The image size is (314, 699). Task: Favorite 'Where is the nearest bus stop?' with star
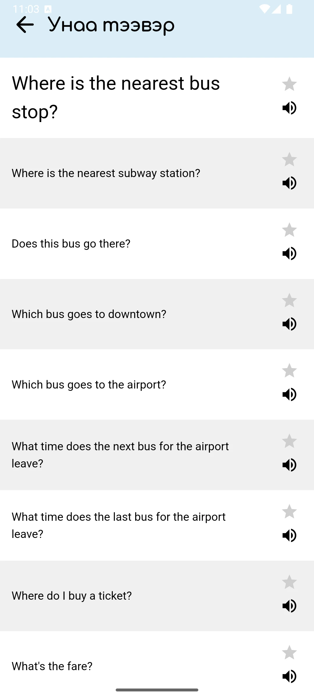289,84
